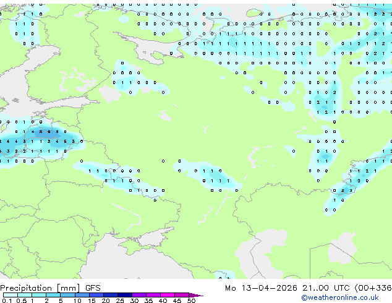Click the legend label '10'
The height and width of the screenshot is (303, 392).
[x=77, y=301]
